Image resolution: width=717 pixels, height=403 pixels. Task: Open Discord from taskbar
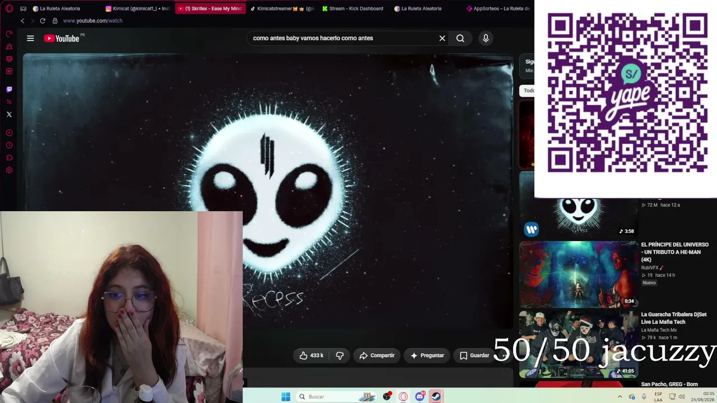[x=420, y=397]
